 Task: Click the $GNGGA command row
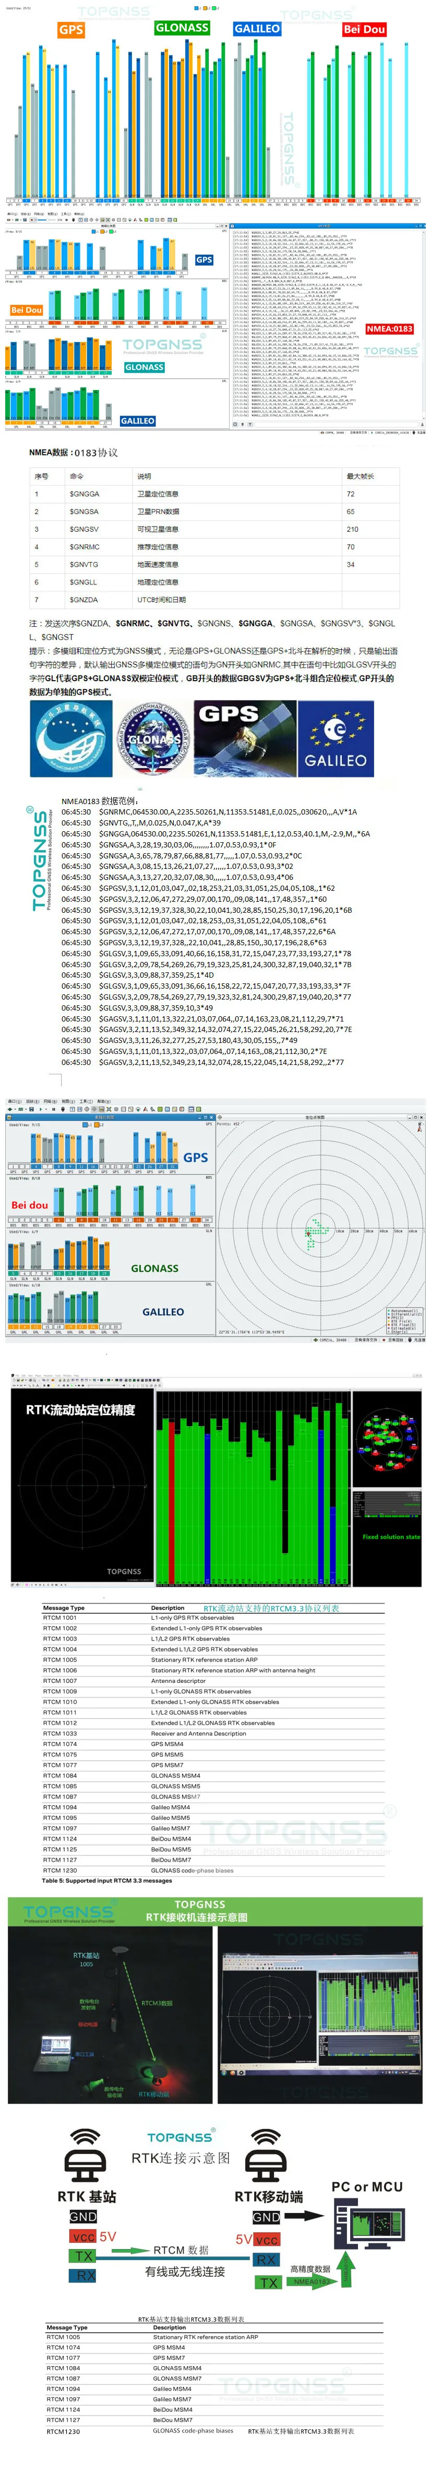[215, 494]
